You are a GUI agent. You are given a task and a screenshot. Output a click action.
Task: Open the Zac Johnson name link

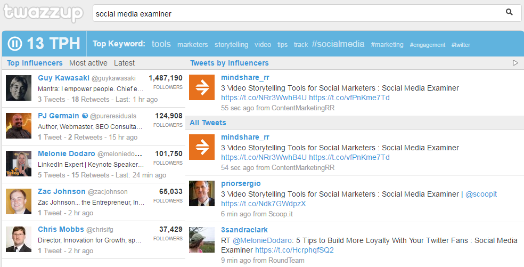point(61,191)
